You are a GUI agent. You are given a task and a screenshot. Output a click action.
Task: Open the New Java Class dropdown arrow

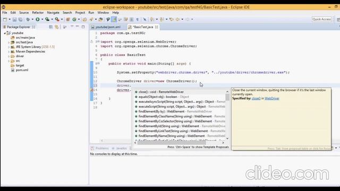pos(79,19)
